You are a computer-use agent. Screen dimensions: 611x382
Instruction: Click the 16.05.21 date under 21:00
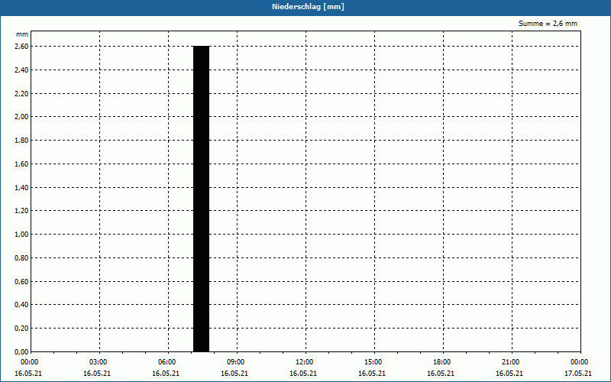point(509,374)
